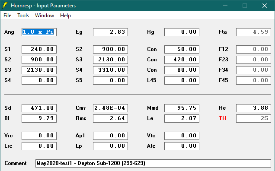Click the Con label beside 80.00
Viewport: 275px width, 171px height.
click(152, 70)
